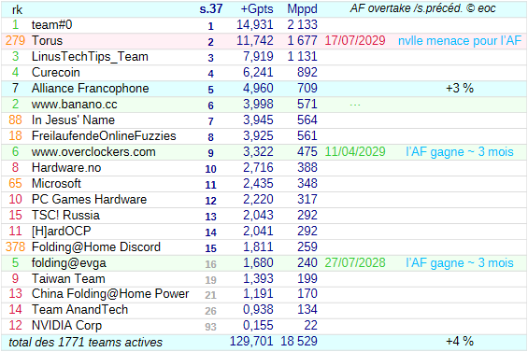Click the green '...' in www.banano.cc row
This screenshot has height=352, width=528.
pos(355,105)
